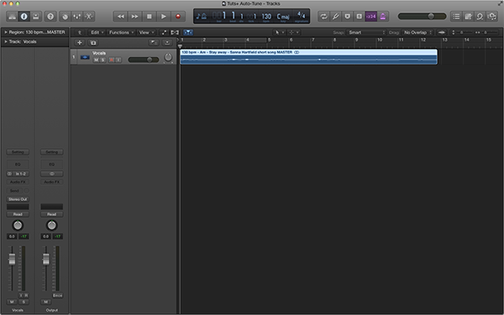This screenshot has width=504, height=315.
Task: Click the Vocals track header pan knob
Action: pyautogui.click(x=168, y=57)
